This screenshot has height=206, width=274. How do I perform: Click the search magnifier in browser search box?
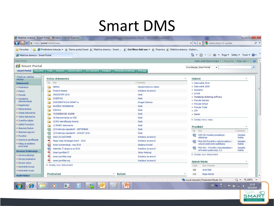pyautogui.click(x=256, y=43)
